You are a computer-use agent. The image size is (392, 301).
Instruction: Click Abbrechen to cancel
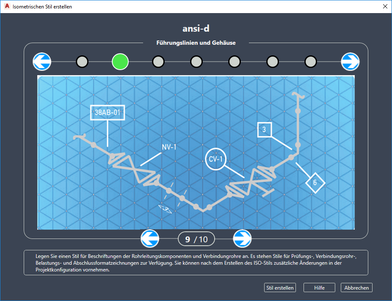356,287
